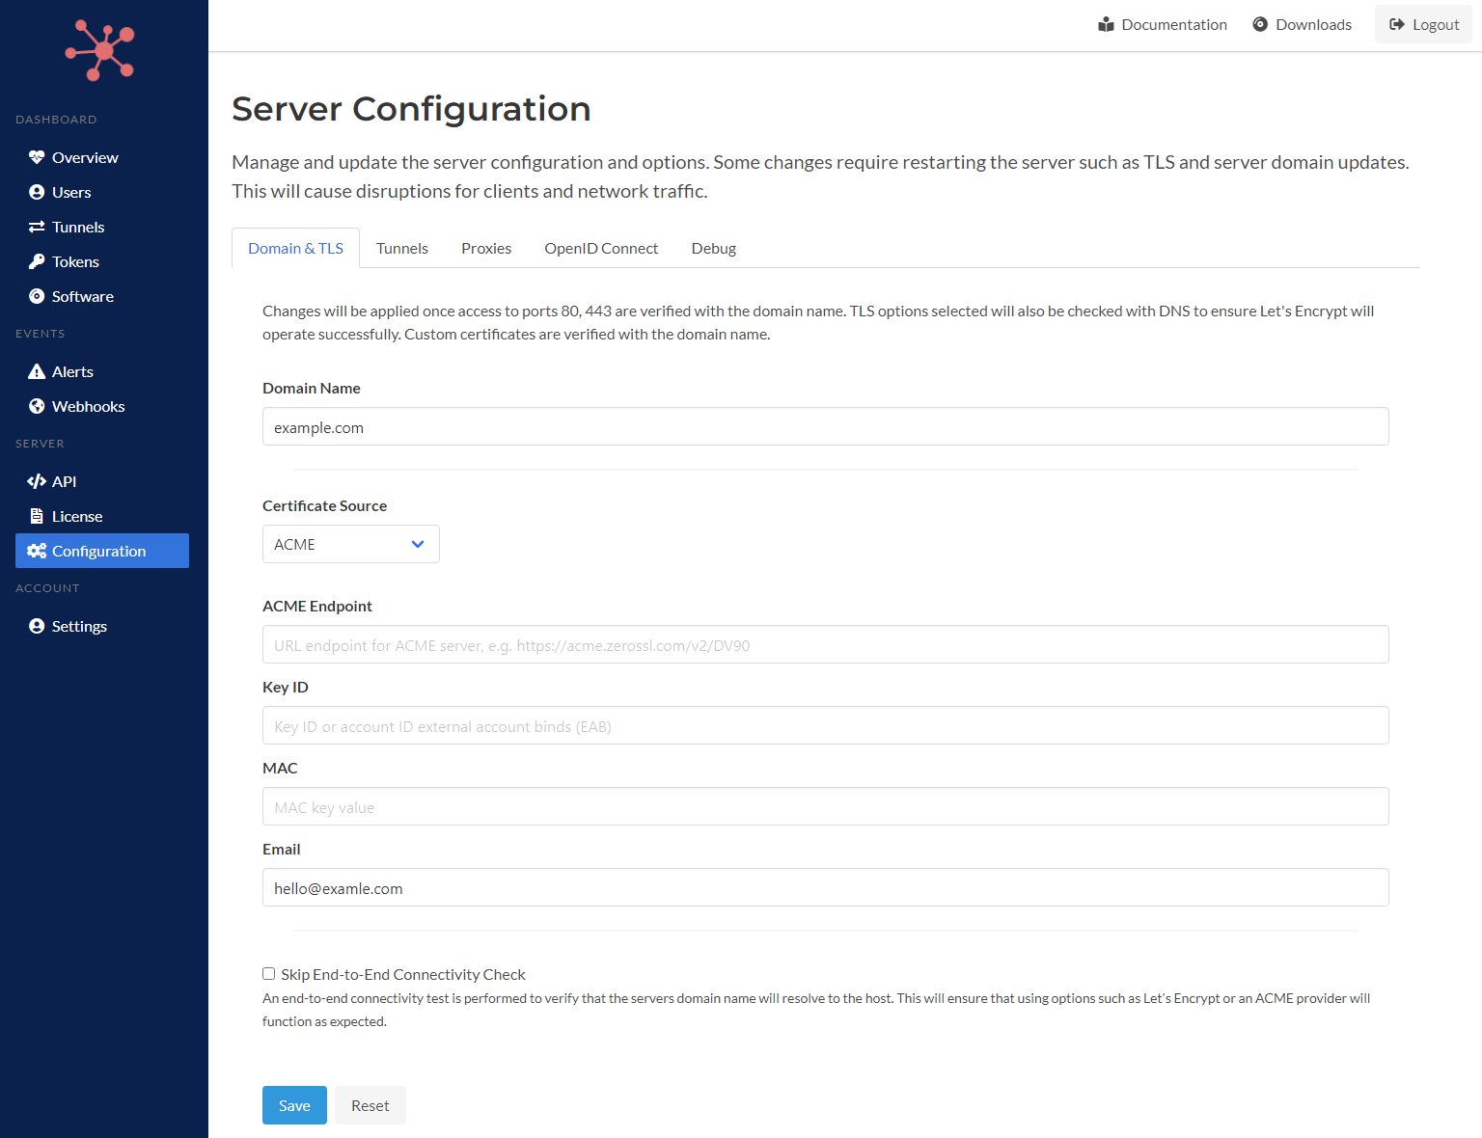Open the Webhooks page
The width and height of the screenshot is (1482, 1138).
tap(88, 406)
